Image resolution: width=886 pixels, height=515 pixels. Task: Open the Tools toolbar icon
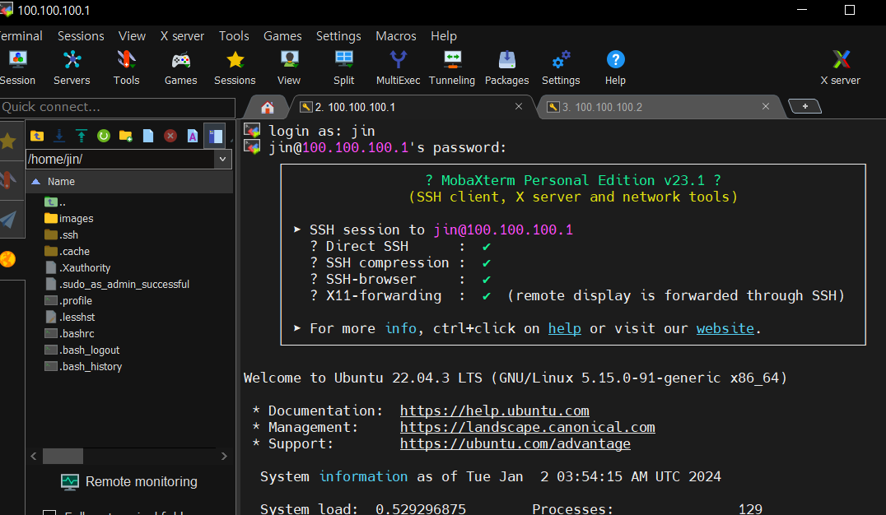(126, 67)
